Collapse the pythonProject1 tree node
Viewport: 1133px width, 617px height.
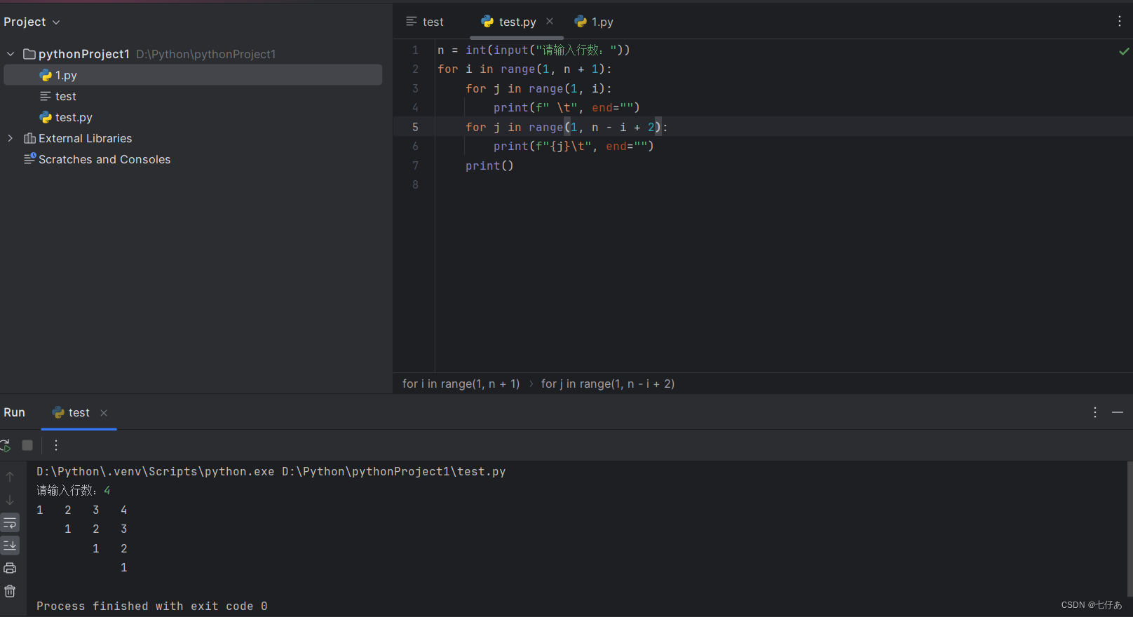(11, 54)
